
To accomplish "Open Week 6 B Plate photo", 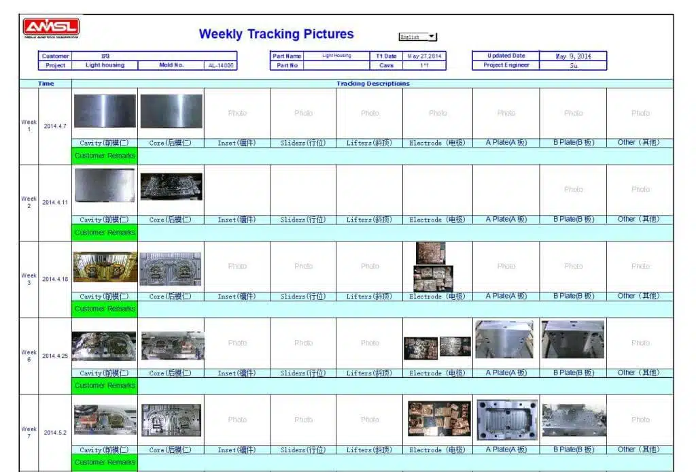I will click(x=572, y=339).
